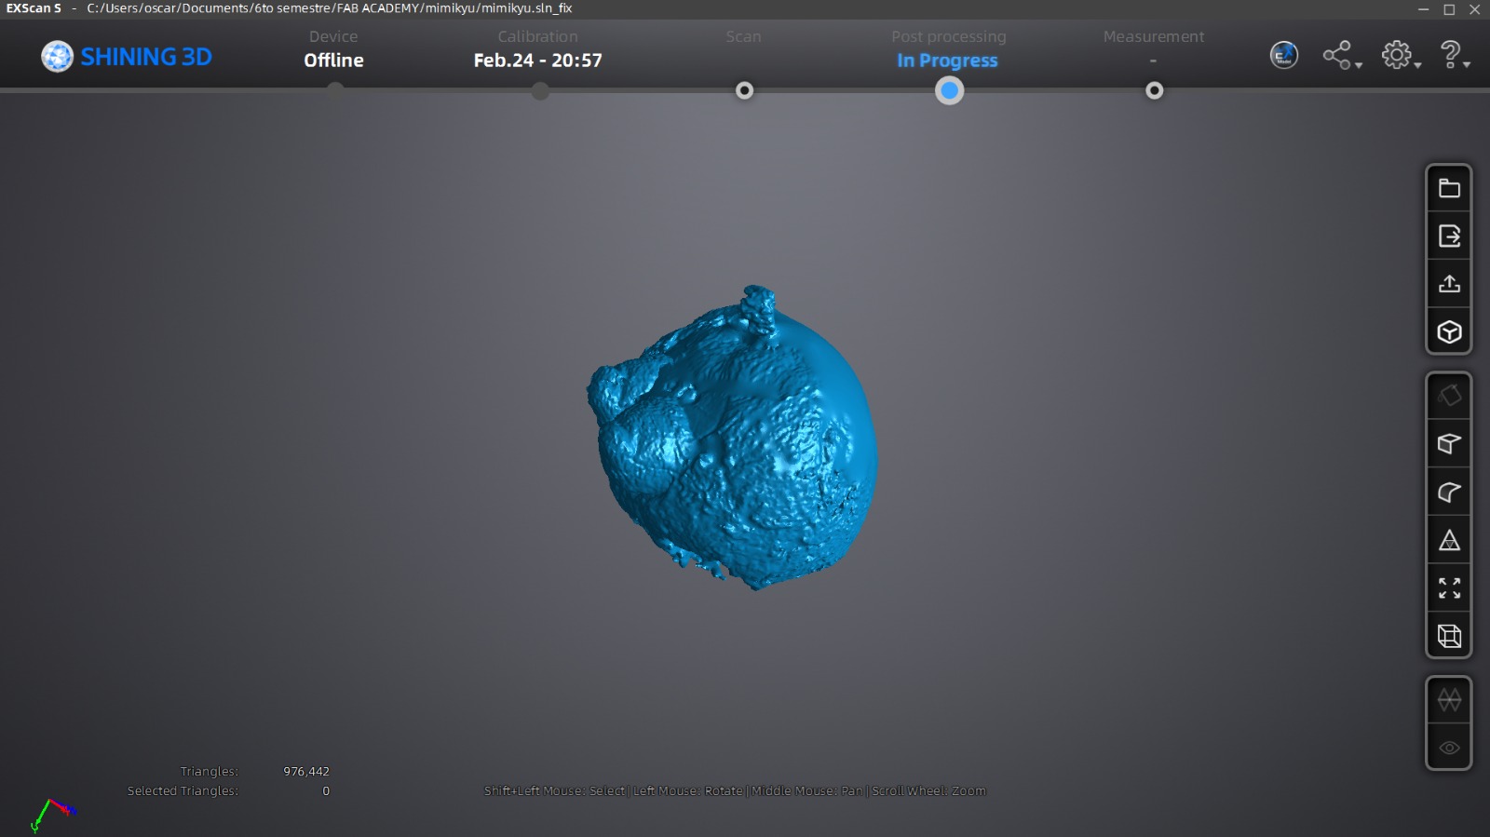This screenshot has width=1490, height=837.
Task: Click the triangle mesh simplification icon
Action: (1449, 540)
